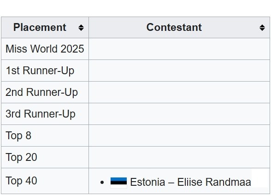Sort table by Placement column arrows
Screen dimensions: 271x195
coord(81,28)
